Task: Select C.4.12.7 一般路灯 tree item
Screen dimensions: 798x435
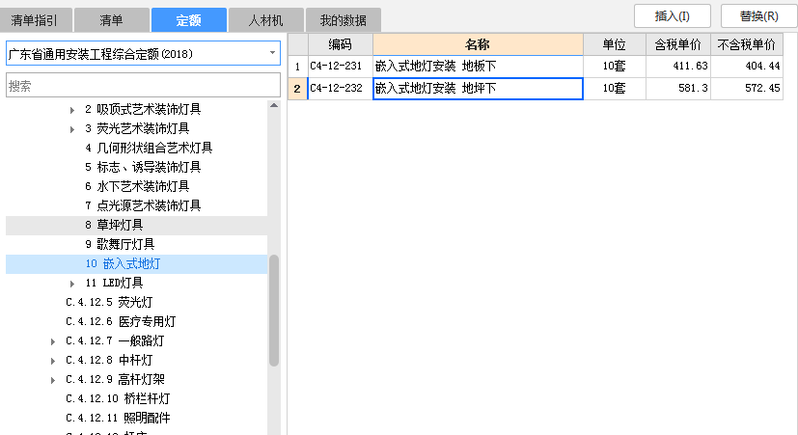Action: [x=115, y=340]
